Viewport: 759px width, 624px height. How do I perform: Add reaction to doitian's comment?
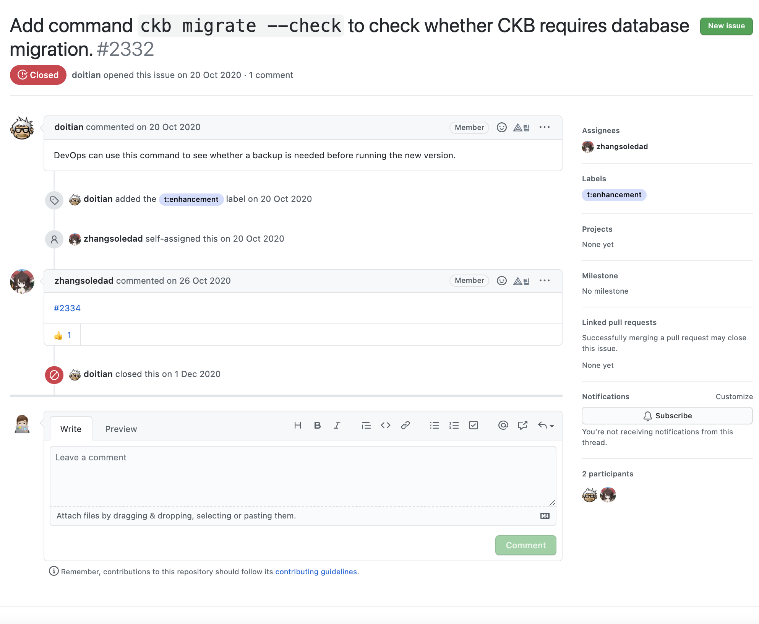[x=501, y=127]
